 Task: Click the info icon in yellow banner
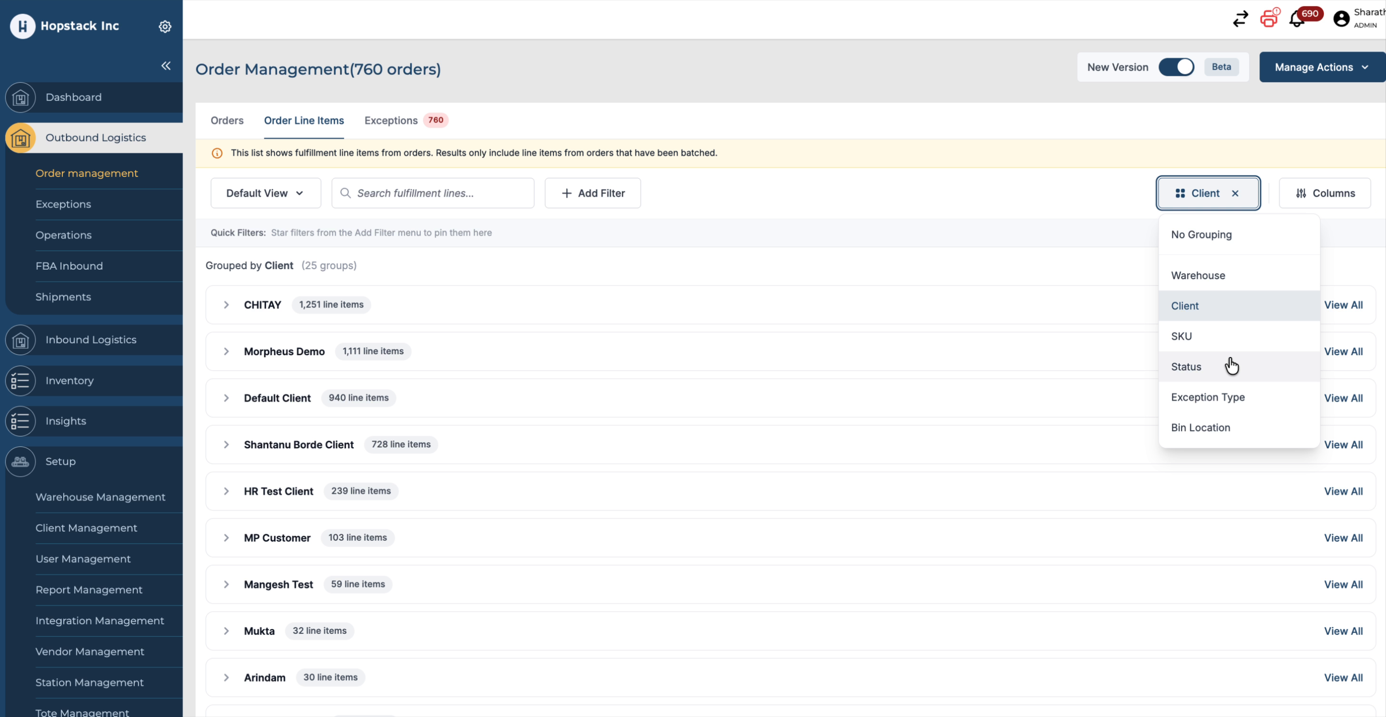click(x=217, y=153)
